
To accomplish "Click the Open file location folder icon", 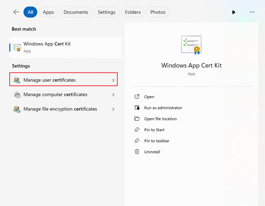I will coord(137,119).
